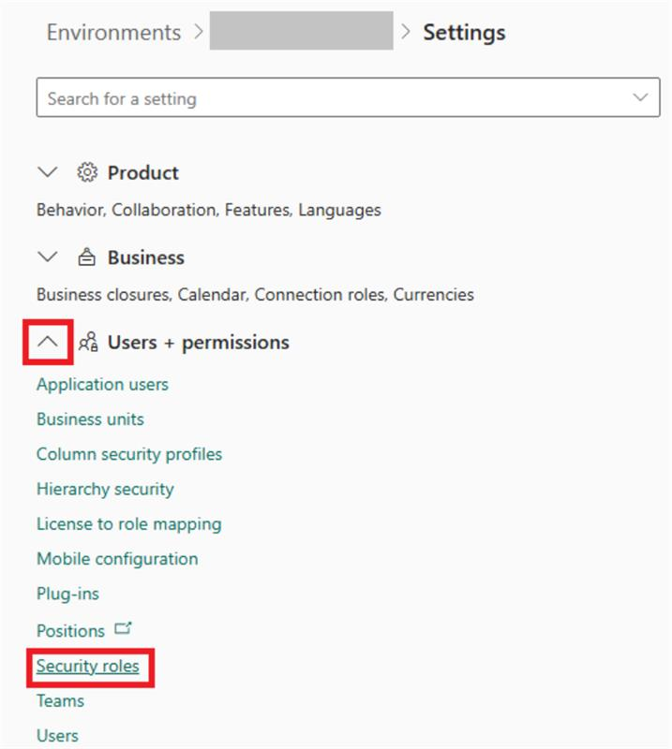Collapse the Users + permissions section
This screenshot has height=749, width=672.
48,343
